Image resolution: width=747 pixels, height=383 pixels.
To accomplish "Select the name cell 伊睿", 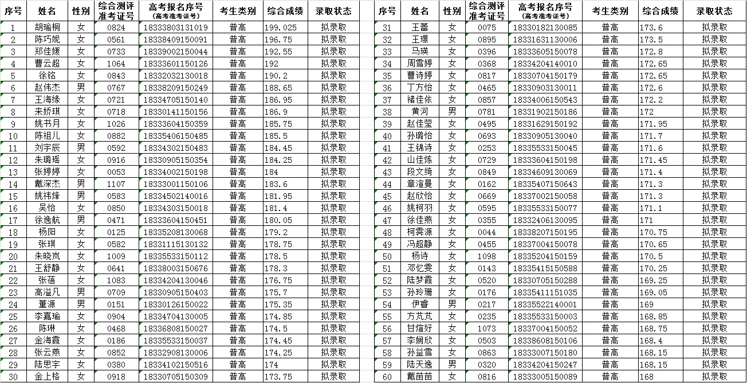I will [420, 304].
